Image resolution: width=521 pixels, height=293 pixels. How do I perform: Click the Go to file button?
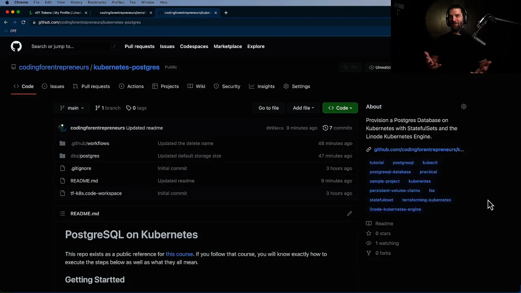pos(269,108)
